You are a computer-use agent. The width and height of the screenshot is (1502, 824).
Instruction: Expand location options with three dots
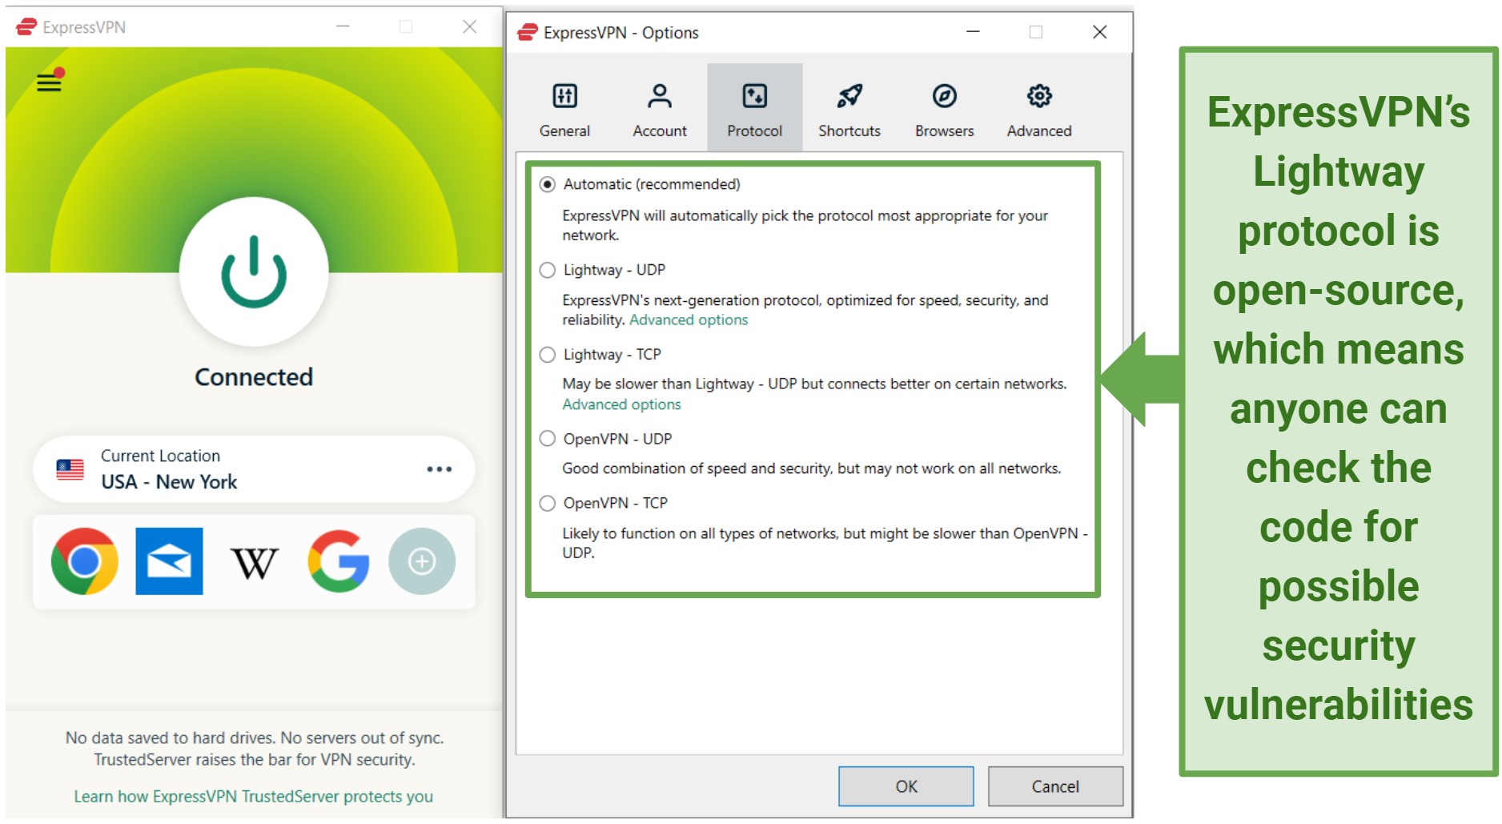439,469
